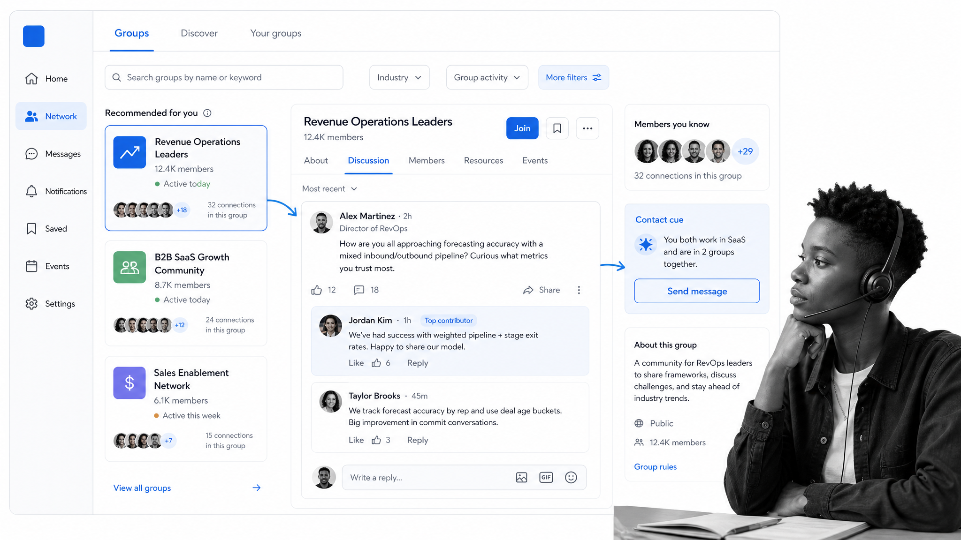This screenshot has height=540, width=961.
Task: Click the info icon beside Recommended for you
Action: pyautogui.click(x=207, y=113)
